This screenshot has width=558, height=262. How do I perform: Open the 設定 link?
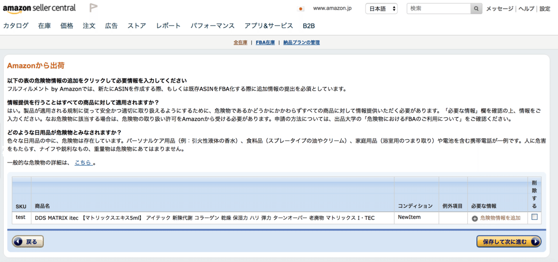click(x=545, y=9)
